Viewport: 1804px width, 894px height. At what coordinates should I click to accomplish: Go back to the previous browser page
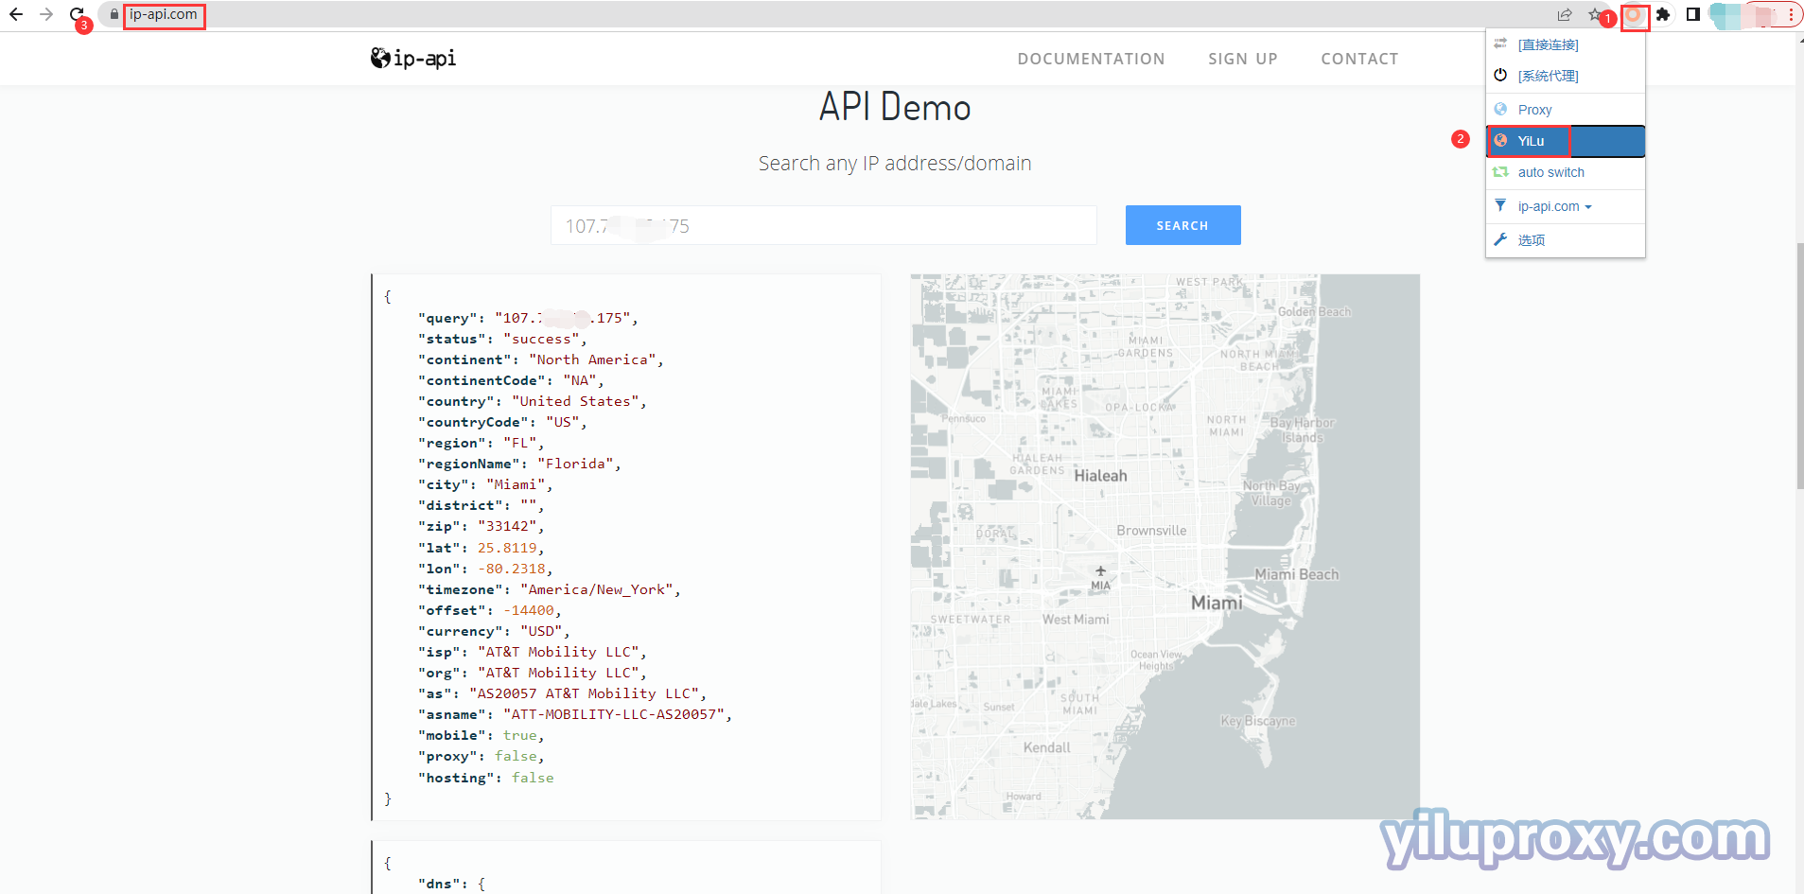[16, 14]
